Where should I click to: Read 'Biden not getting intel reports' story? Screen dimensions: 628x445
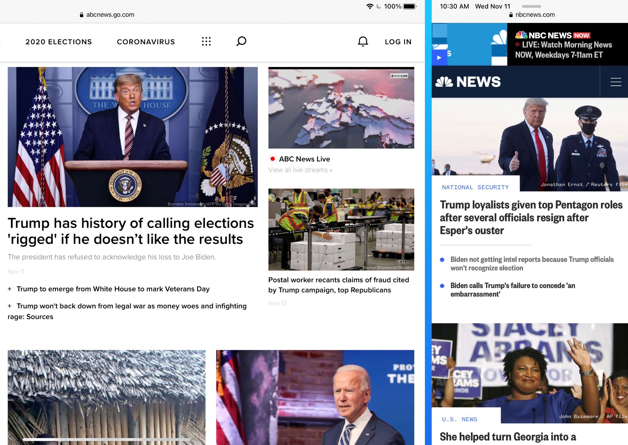(532, 264)
